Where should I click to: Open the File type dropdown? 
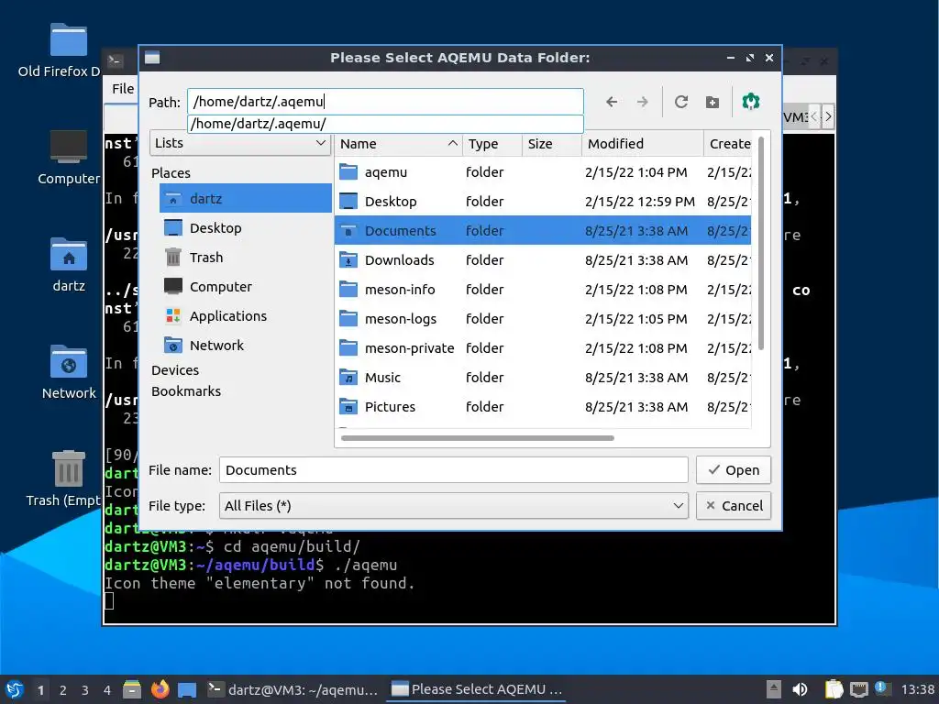[x=453, y=506]
